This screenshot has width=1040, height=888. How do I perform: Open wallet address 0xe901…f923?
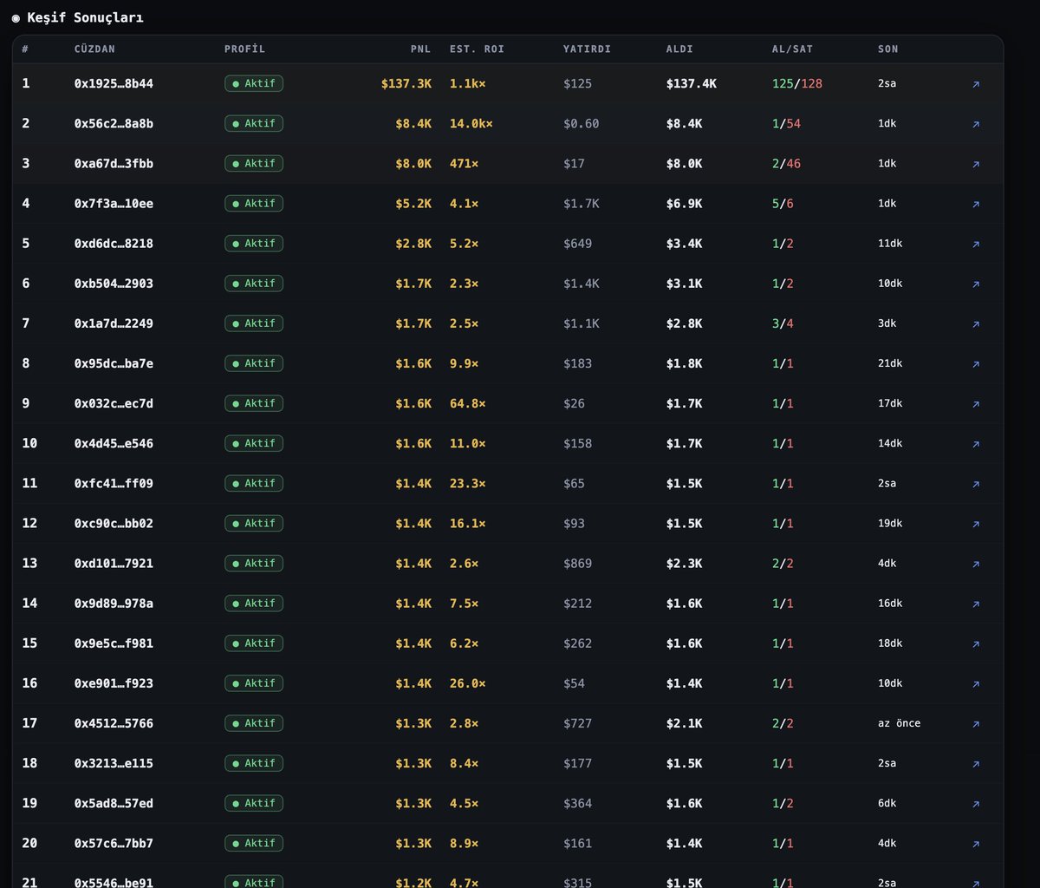coord(114,683)
